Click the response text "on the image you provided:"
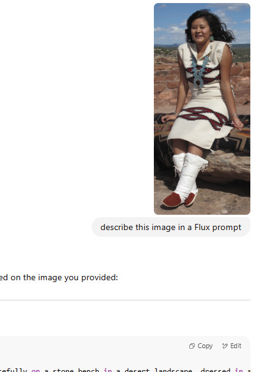The image size is (265, 372). [x=64, y=277]
